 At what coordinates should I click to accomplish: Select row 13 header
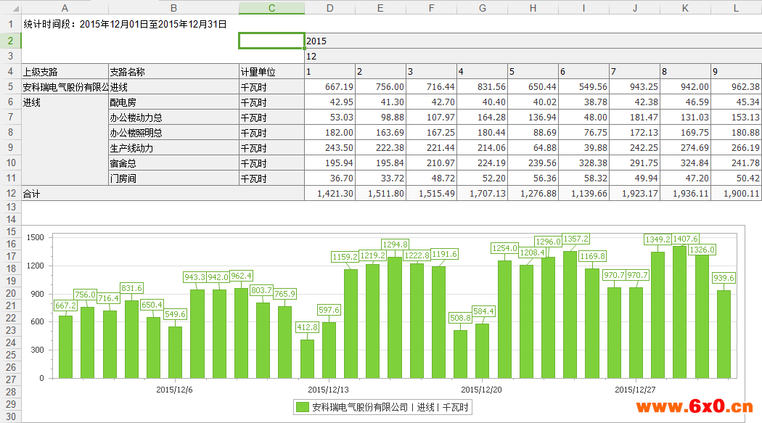click(10, 207)
